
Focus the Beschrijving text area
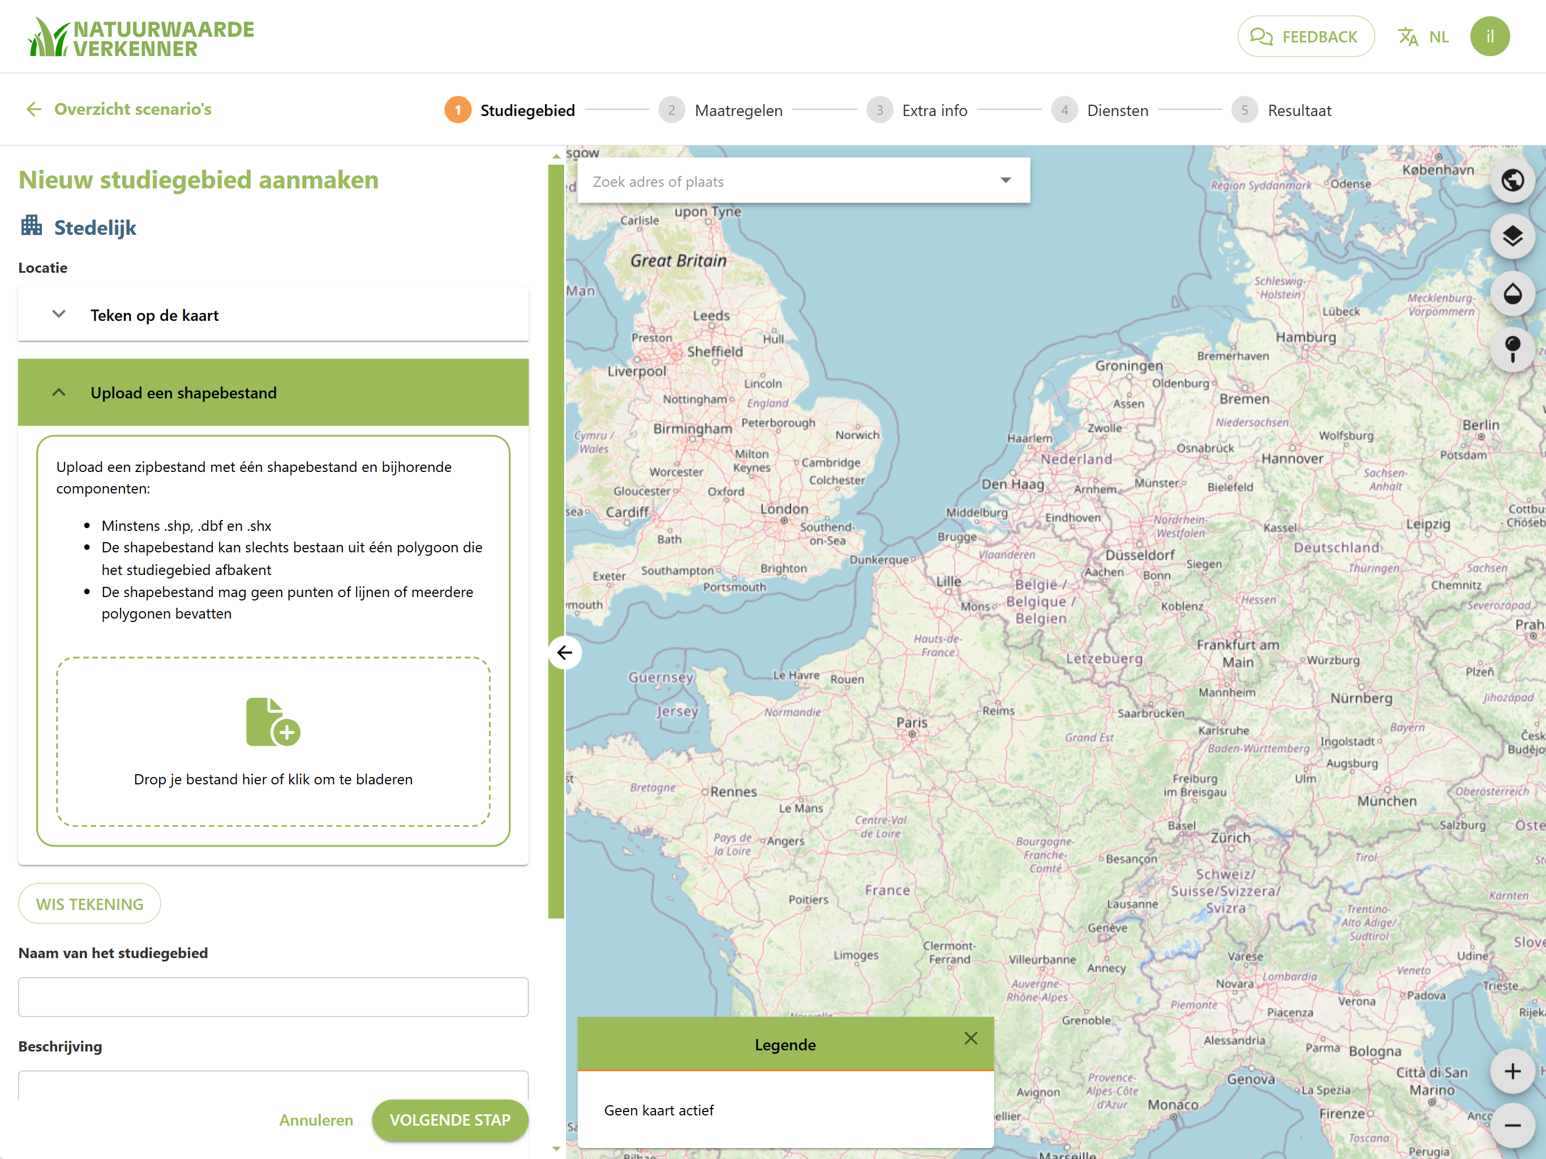[x=273, y=1084]
